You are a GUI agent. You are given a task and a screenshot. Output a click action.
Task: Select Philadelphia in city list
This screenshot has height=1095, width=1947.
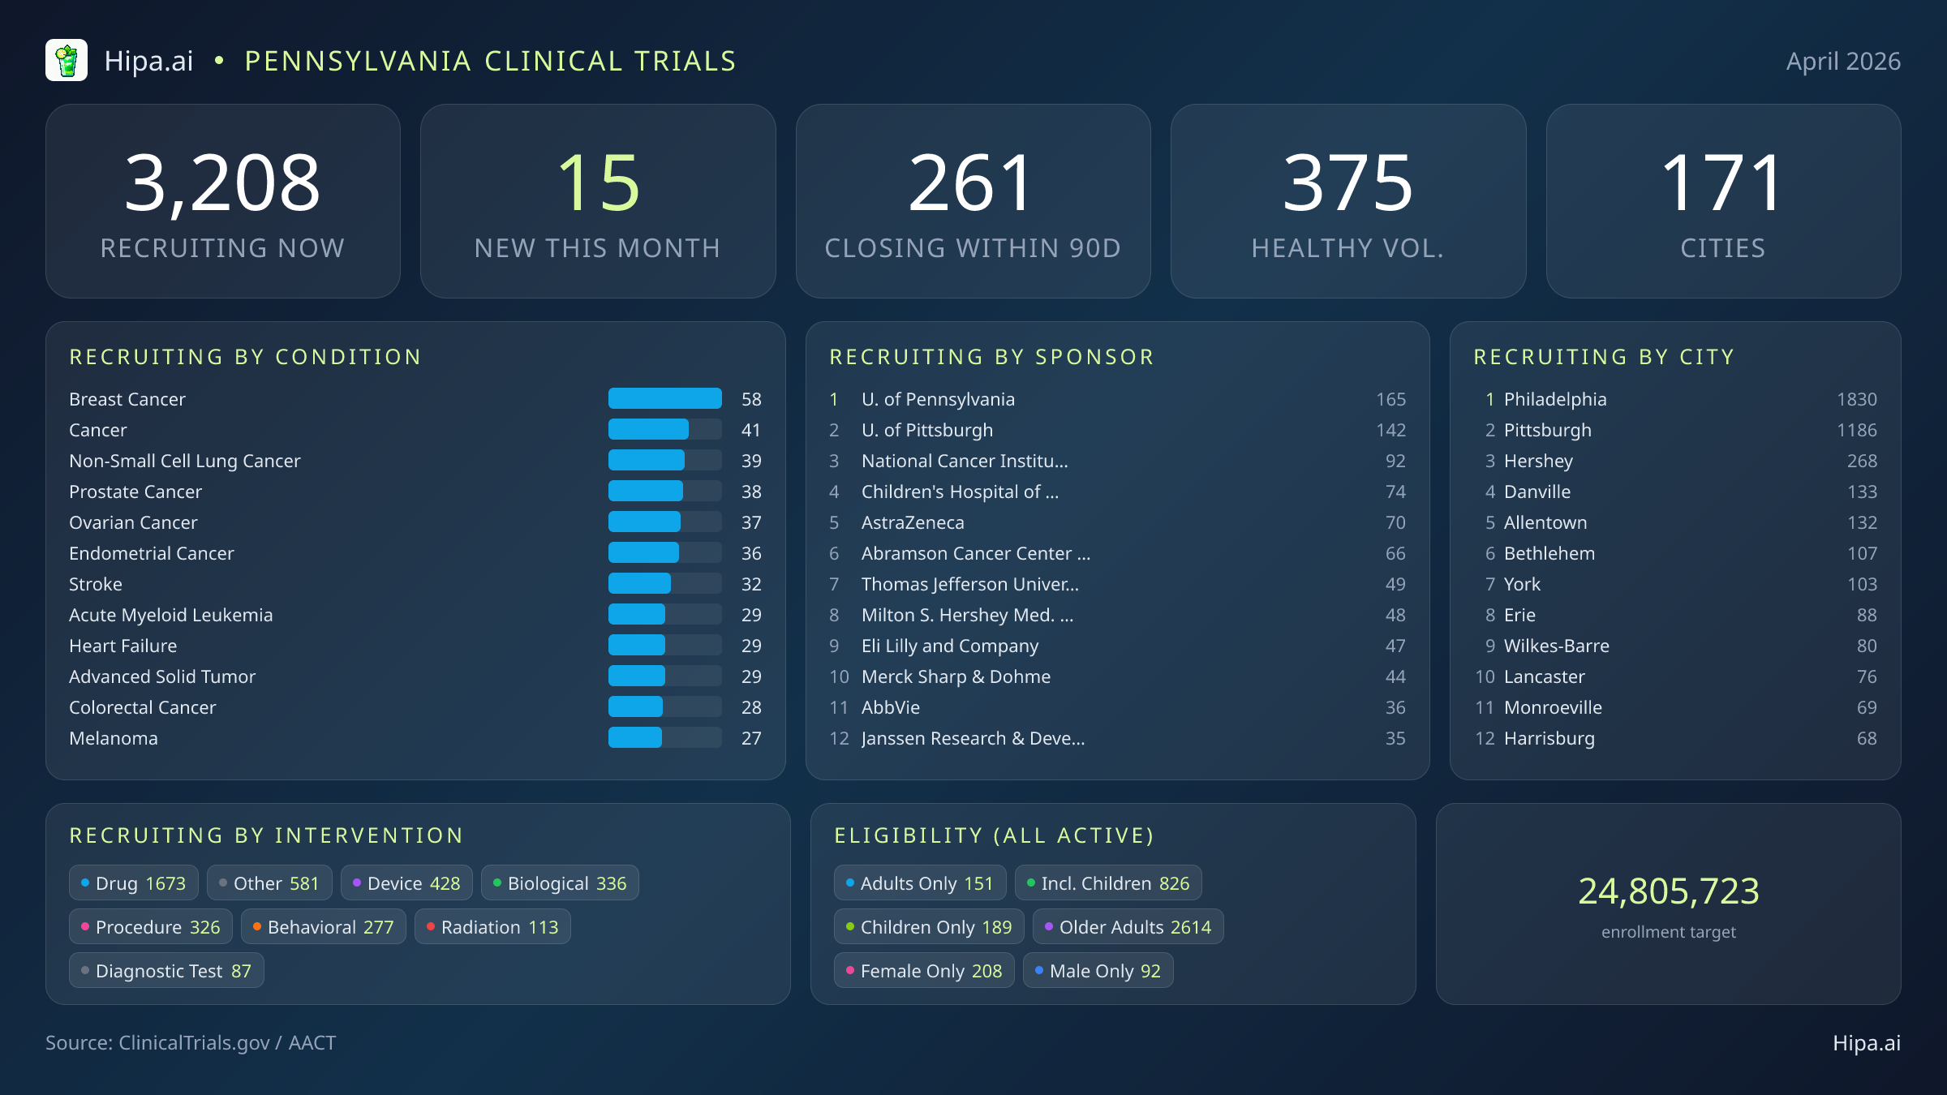pos(1674,399)
